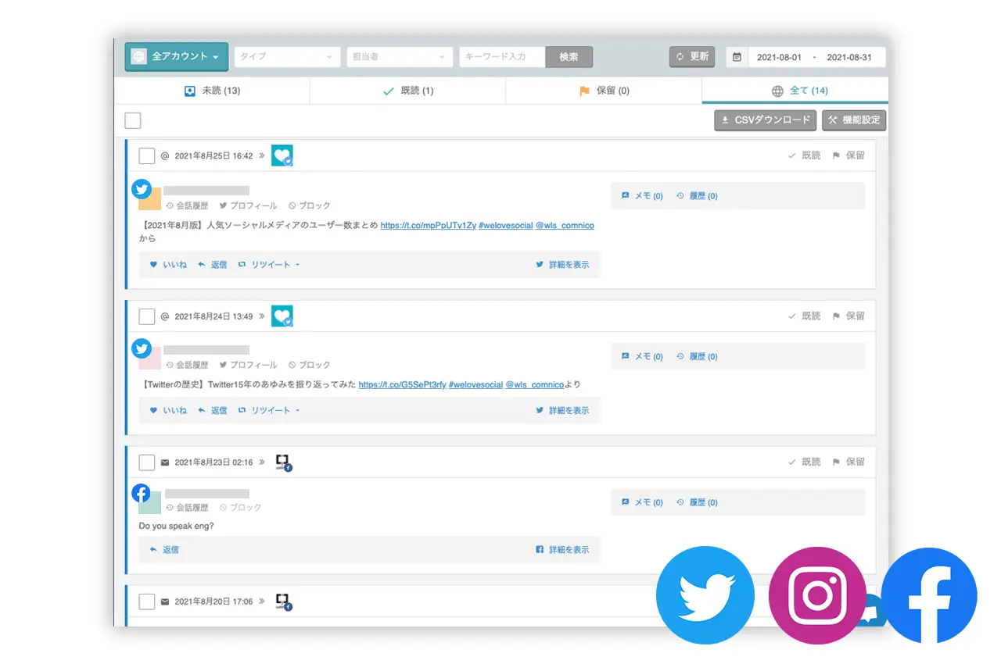This screenshot has height=664, width=1001.
Task: Open 履歴 (0) for the August 24 tweet
Action: click(x=697, y=356)
